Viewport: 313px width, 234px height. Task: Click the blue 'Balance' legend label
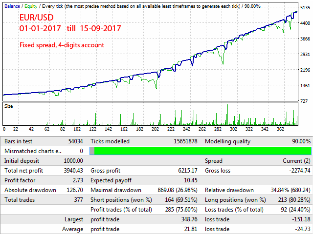pos(12,6)
